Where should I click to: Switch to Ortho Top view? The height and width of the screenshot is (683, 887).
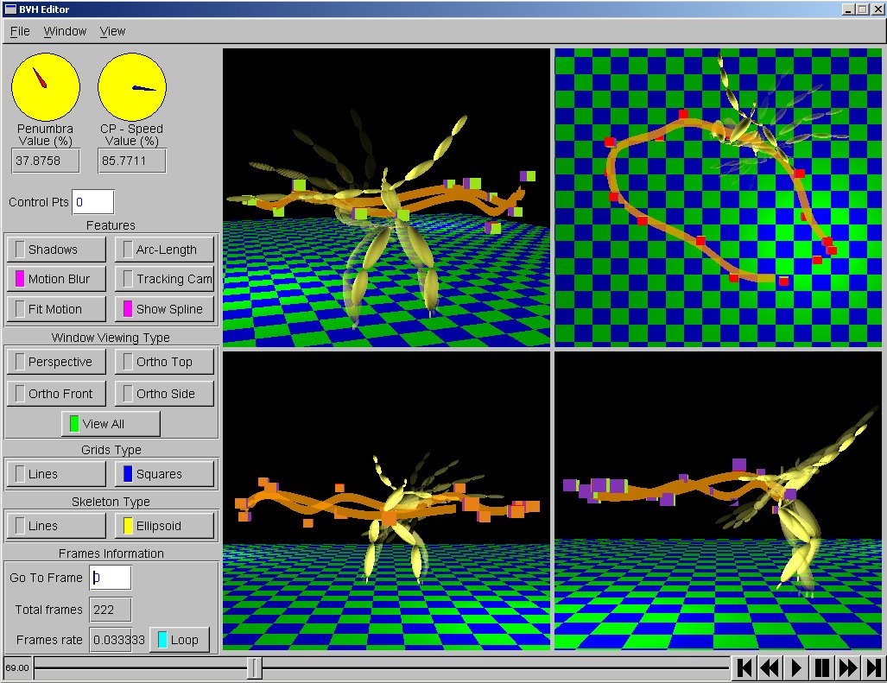click(164, 362)
